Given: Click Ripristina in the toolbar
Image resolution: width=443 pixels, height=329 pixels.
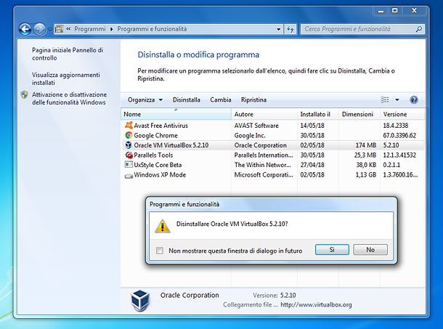Looking at the screenshot, I should (x=253, y=99).
